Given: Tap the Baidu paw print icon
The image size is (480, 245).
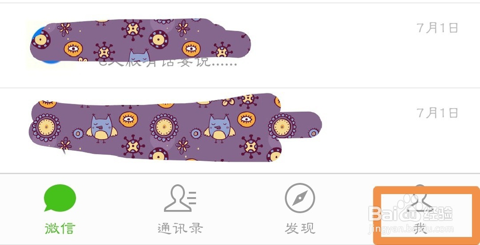Looking at the screenshot, I should click(x=409, y=208).
